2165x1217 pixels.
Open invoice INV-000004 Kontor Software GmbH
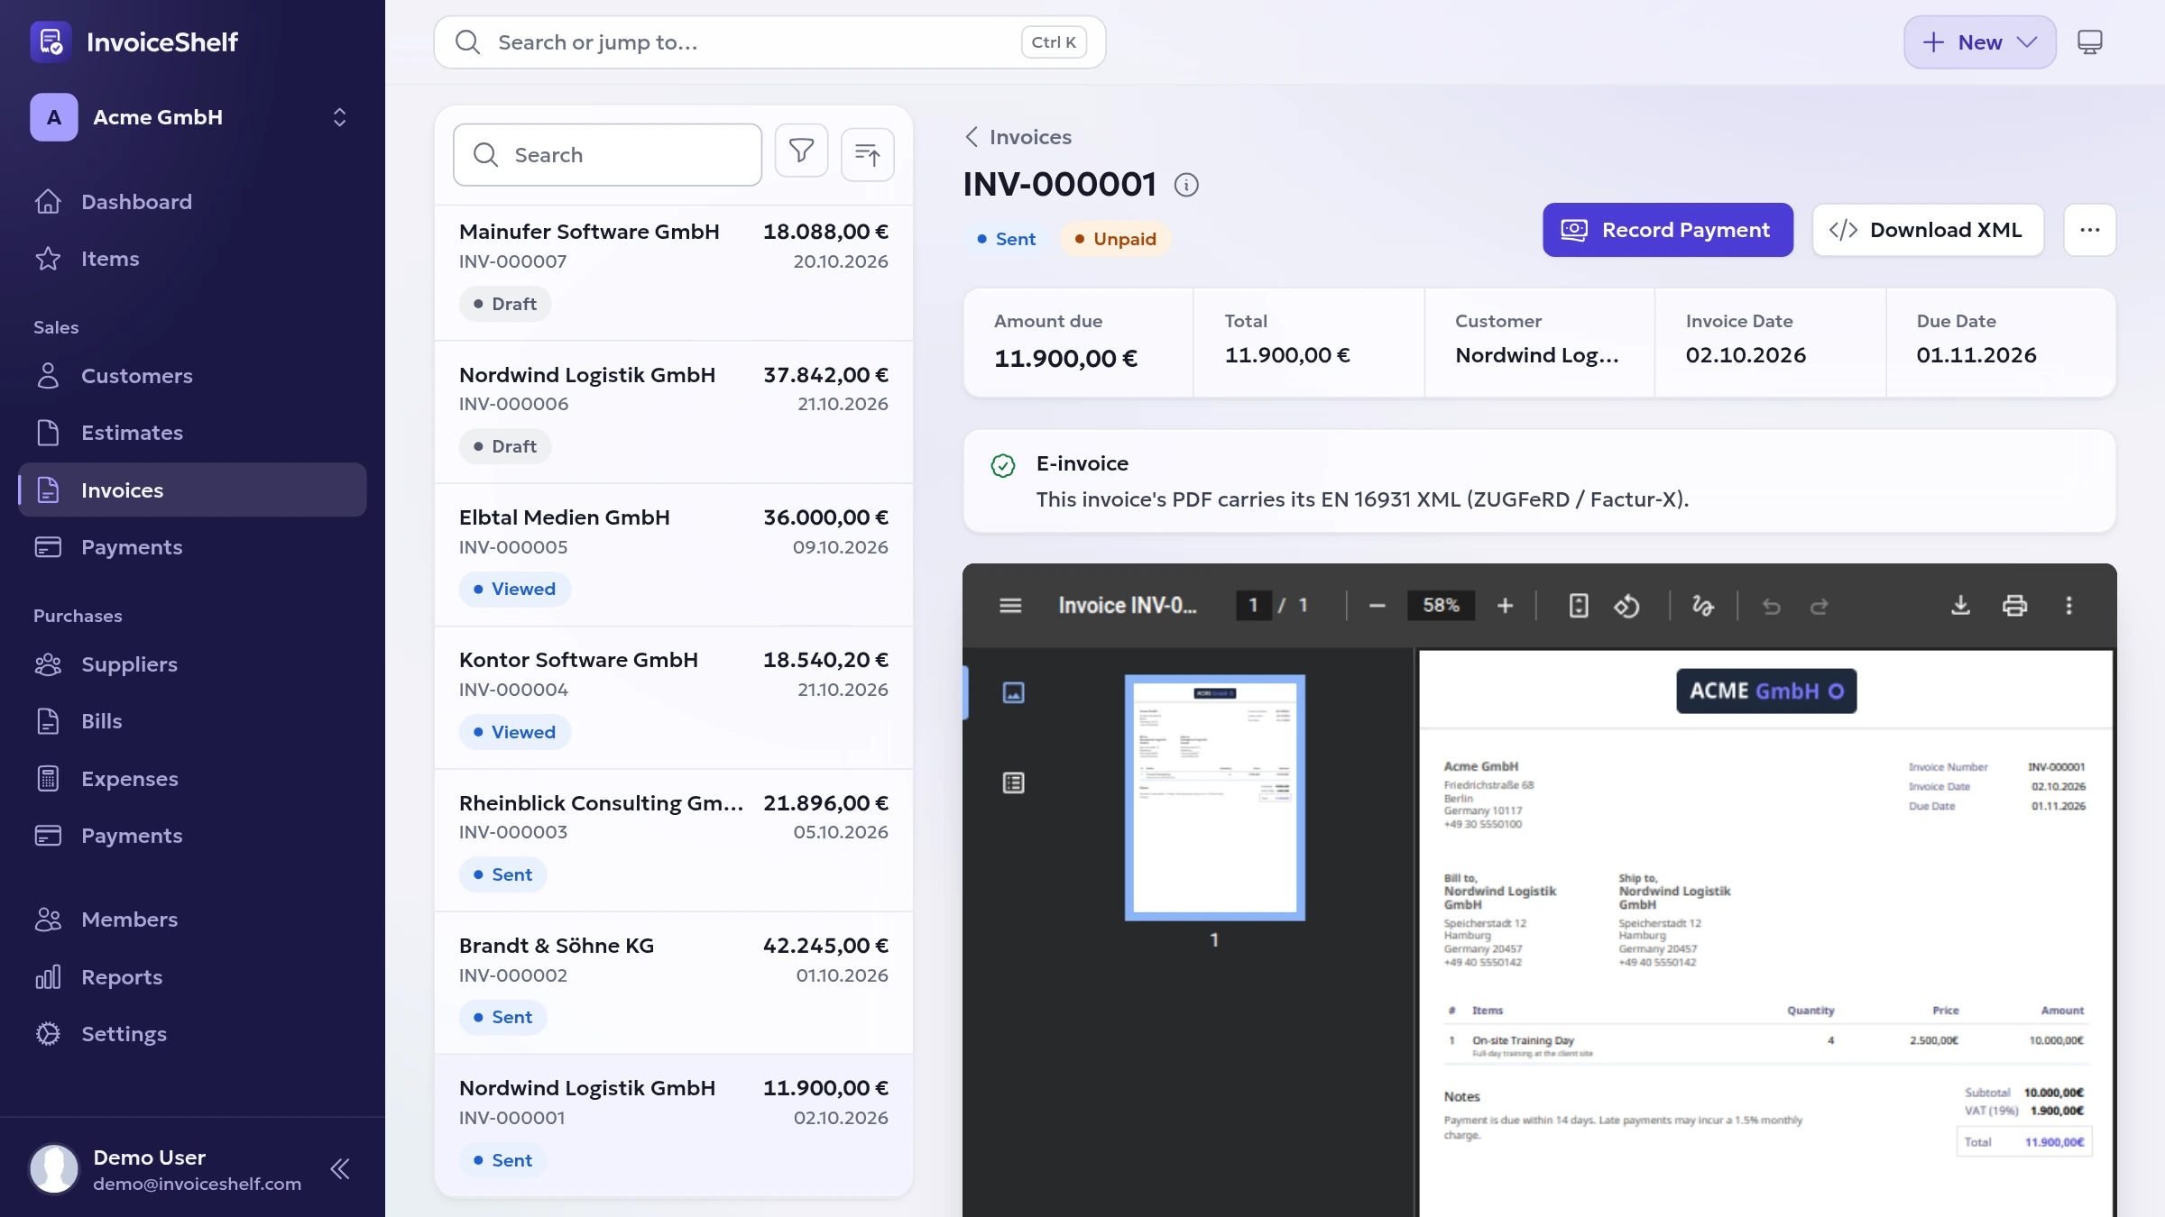[673, 697]
